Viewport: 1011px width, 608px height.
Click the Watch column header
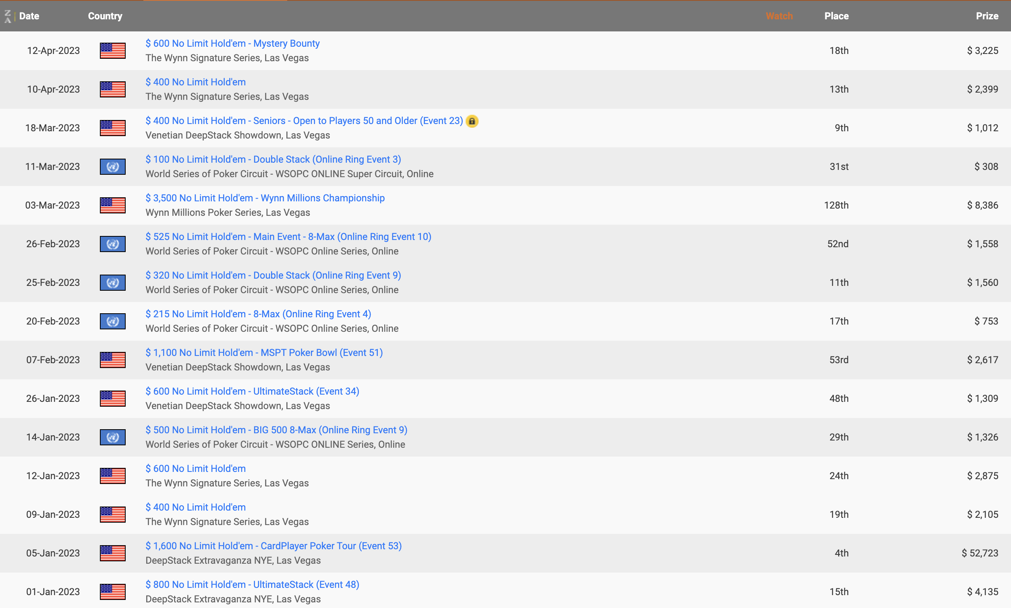click(779, 16)
